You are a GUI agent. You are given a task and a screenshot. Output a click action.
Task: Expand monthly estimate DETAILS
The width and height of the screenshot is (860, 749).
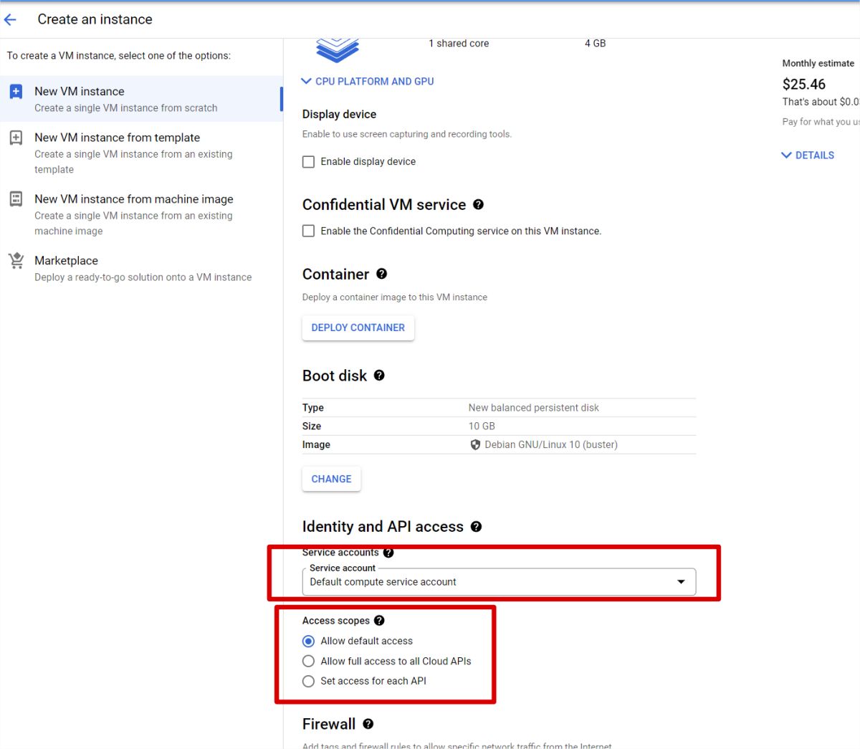pos(808,155)
